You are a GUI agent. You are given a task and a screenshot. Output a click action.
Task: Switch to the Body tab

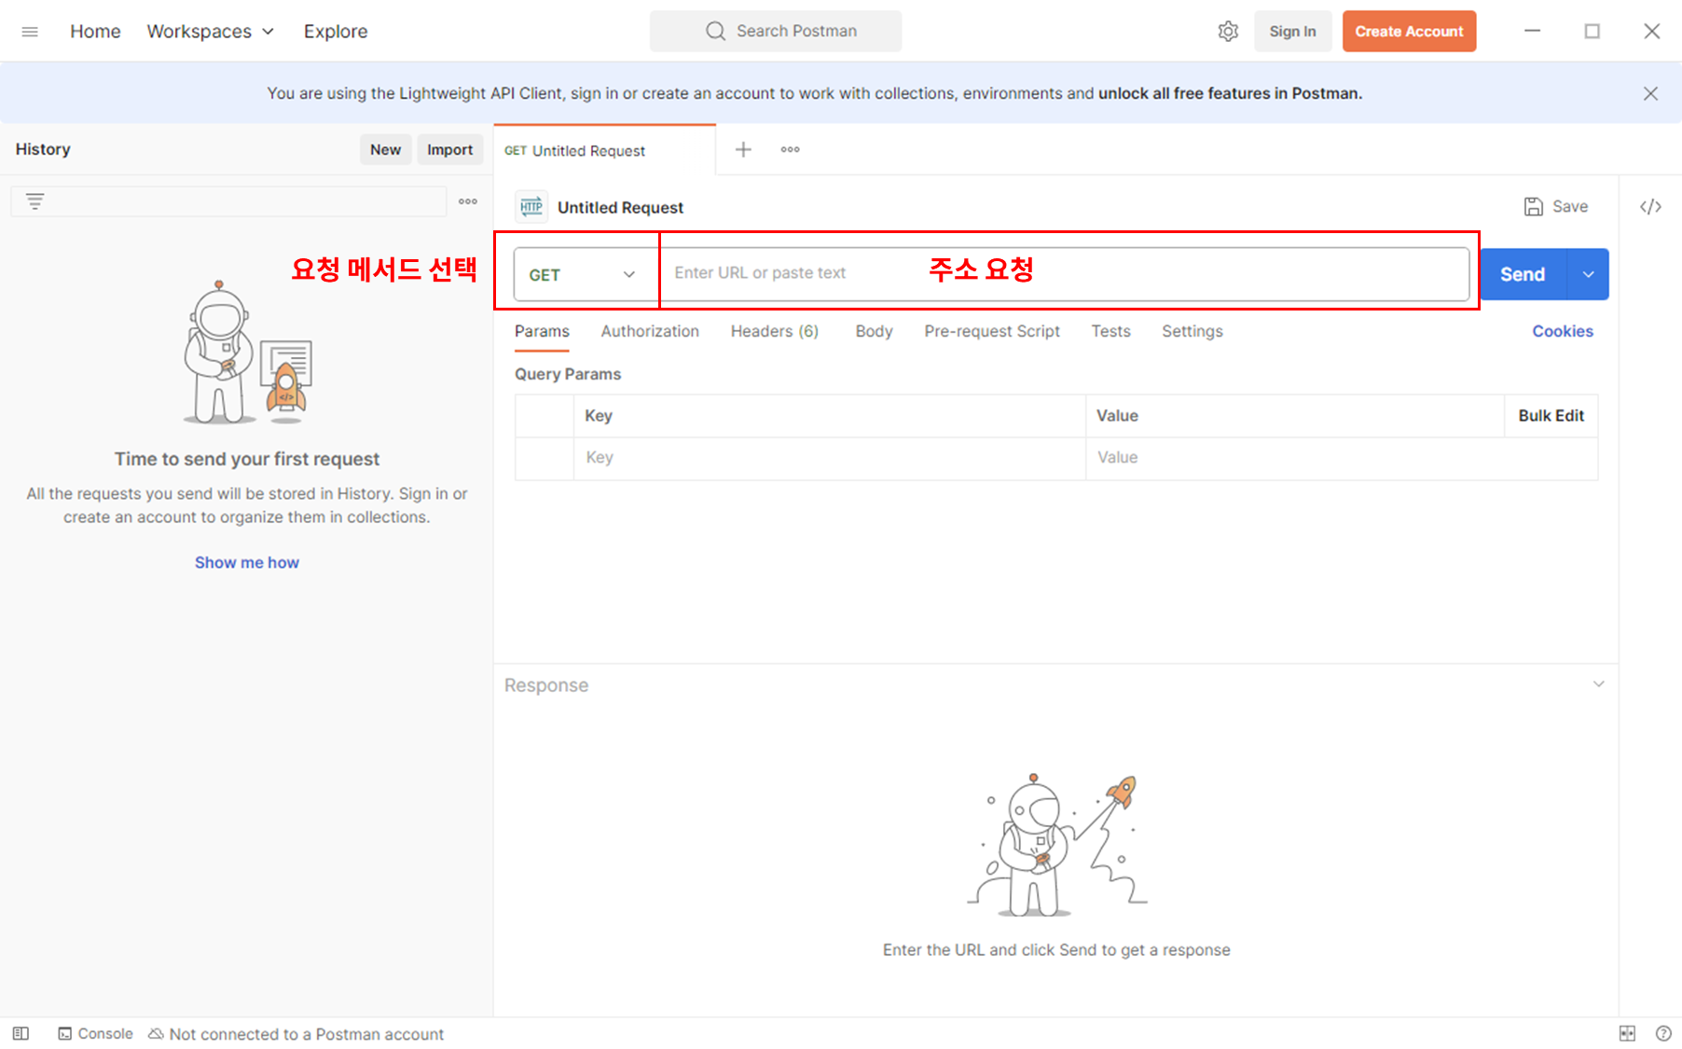[874, 331]
